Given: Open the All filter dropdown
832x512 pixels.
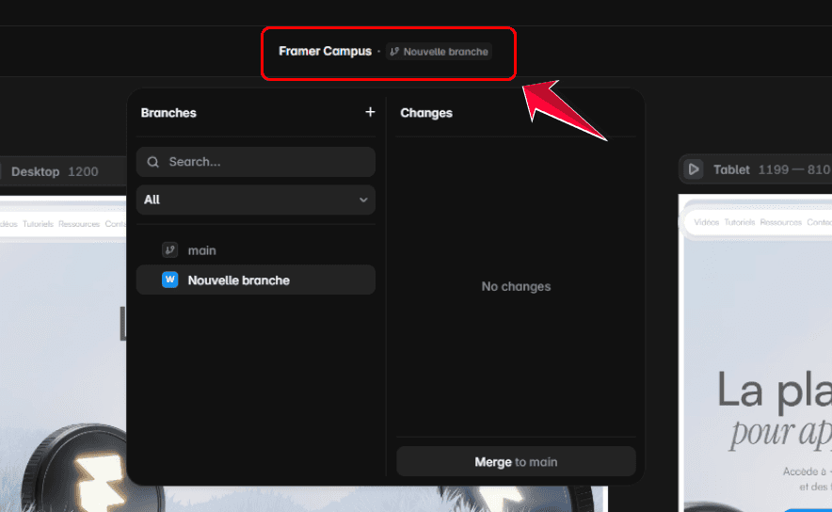Looking at the screenshot, I should tap(256, 200).
